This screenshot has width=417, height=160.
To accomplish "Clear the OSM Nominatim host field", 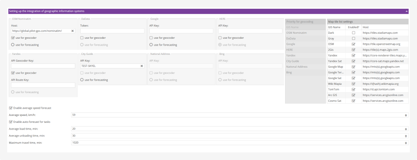I will [72, 31].
